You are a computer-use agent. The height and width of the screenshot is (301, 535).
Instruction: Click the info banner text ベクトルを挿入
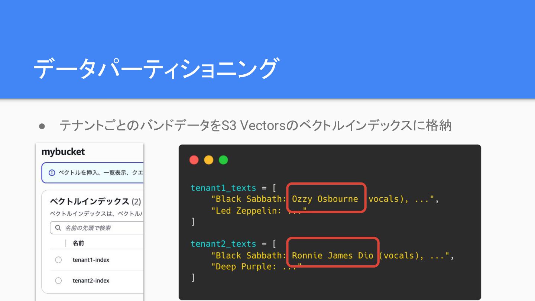[100, 173]
